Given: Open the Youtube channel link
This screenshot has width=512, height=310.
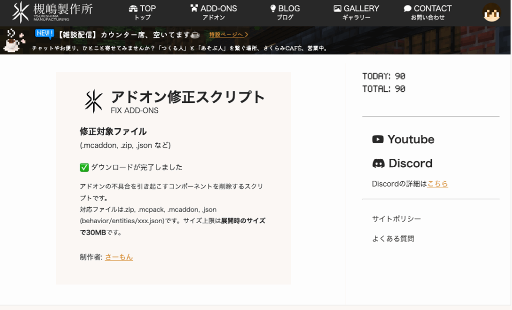Looking at the screenshot, I should pos(410,139).
